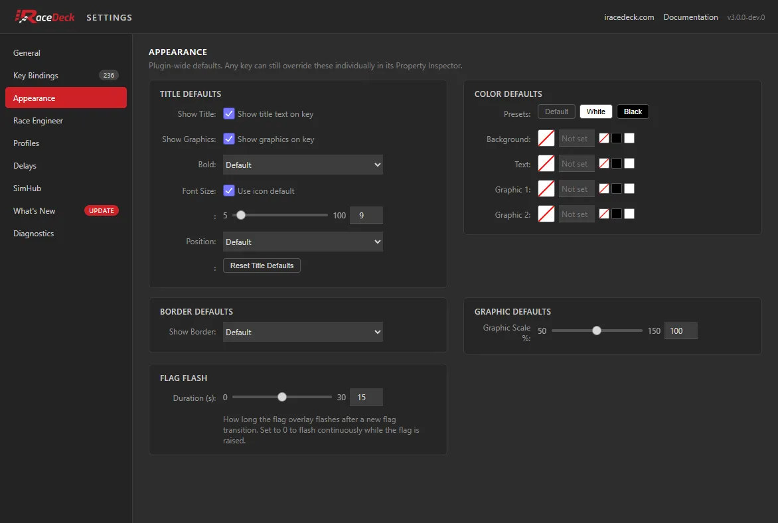Click Background 'Not set' color field

click(x=577, y=139)
